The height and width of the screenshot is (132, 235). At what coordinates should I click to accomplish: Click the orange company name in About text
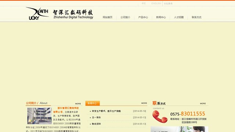tap(66, 110)
